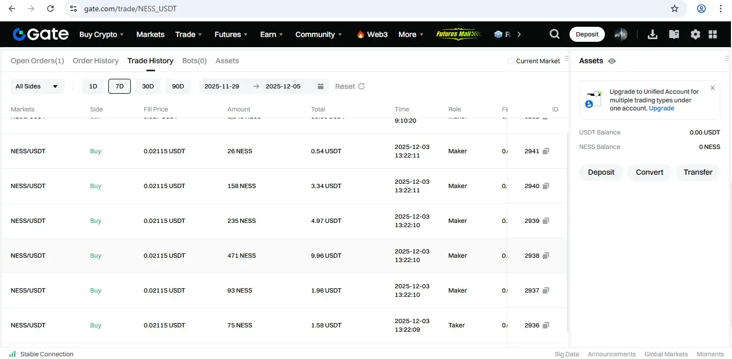Copy trade ID 2937
Screen dimensions: 732x359
point(546,290)
